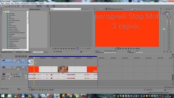The height and width of the screenshot is (98, 174).
Task: Click Play in the main timeline transport
Action: pyautogui.click(x=37, y=90)
